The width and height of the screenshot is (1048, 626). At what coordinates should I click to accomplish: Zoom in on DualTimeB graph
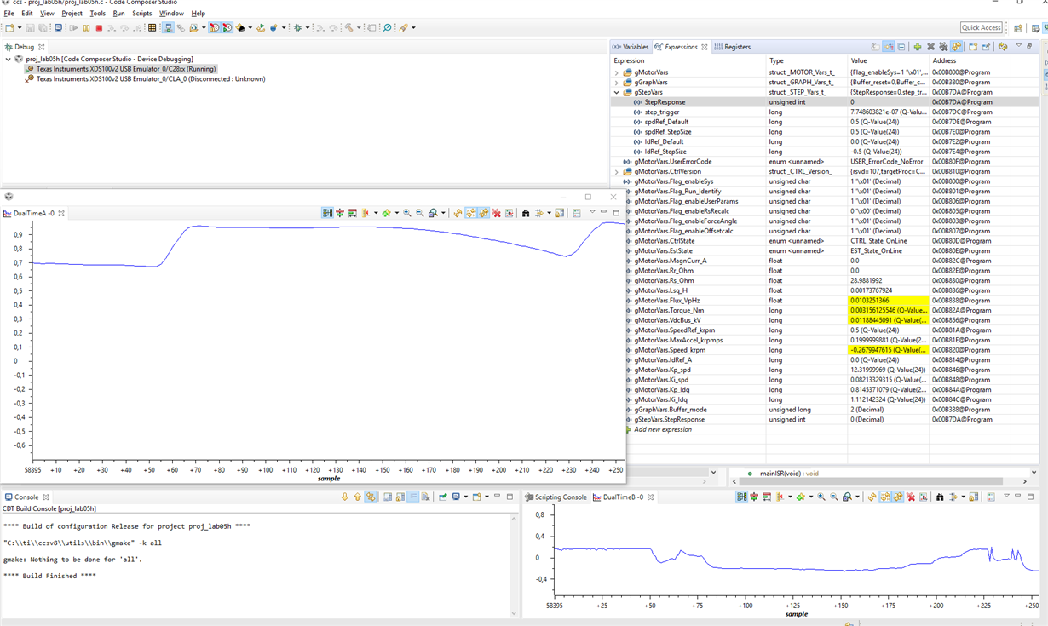click(x=821, y=497)
